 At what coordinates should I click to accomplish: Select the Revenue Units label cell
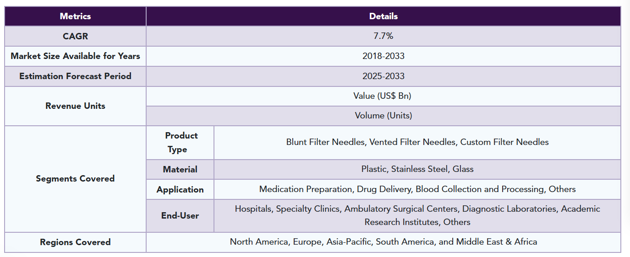pyautogui.click(x=75, y=106)
